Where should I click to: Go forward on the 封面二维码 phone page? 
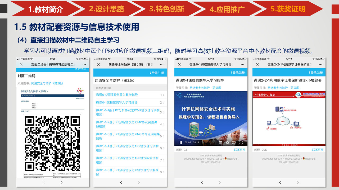click(x=61, y=182)
